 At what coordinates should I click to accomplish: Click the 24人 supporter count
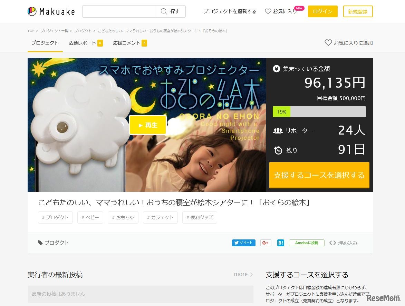click(x=352, y=130)
